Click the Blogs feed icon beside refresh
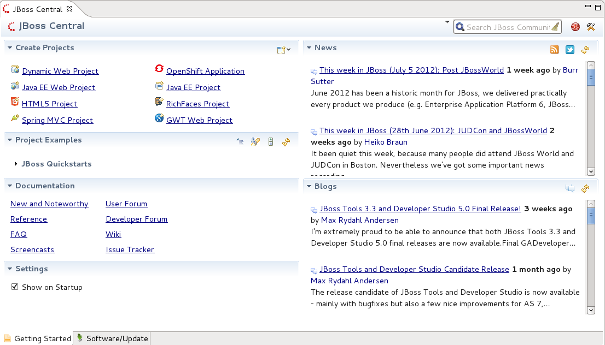 (x=570, y=188)
